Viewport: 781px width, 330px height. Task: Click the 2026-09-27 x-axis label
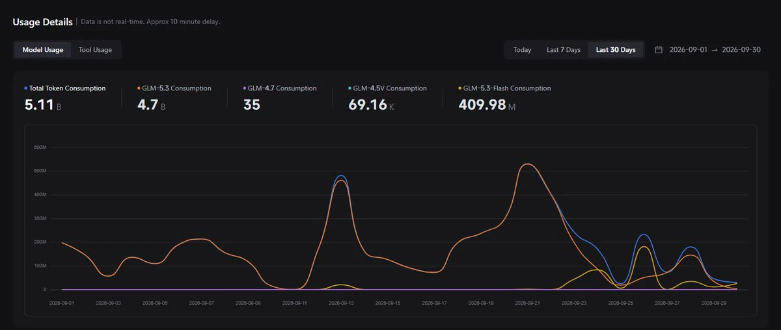(667, 303)
